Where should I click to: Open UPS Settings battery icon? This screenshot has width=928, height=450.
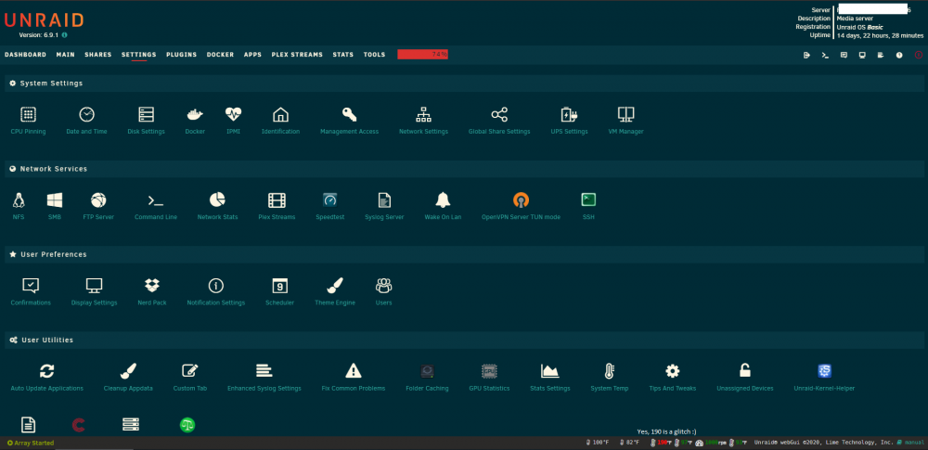[x=569, y=114]
